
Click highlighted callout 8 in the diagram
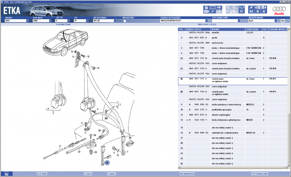pos(107,163)
